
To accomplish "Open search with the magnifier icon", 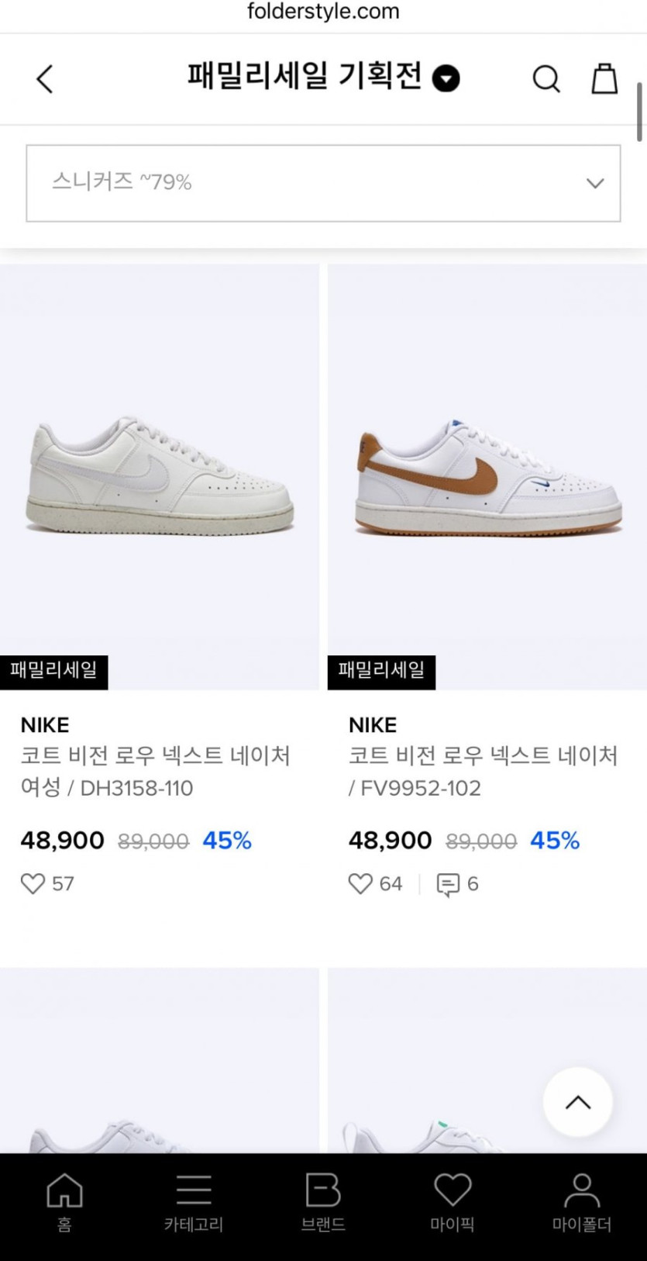I will (x=546, y=79).
